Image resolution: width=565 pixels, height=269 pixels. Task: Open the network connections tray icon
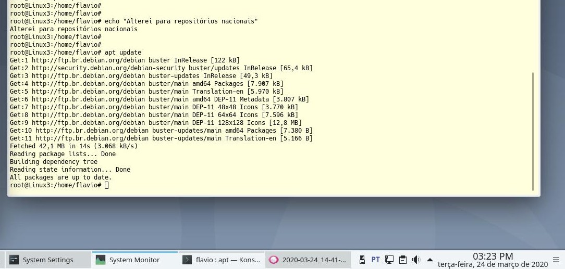[389, 259]
